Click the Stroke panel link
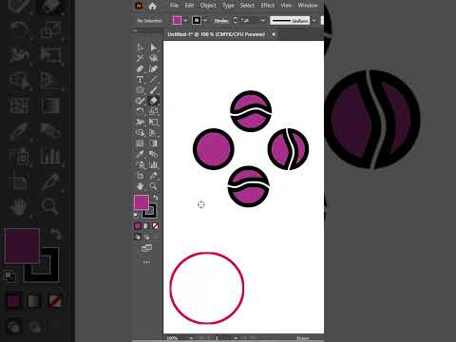Viewport: 456px width, 342px height. point(221,21)
